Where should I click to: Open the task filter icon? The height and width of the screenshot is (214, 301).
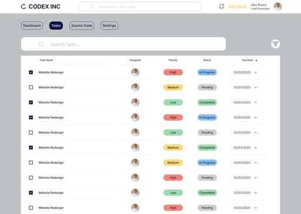tap(275, 44)
